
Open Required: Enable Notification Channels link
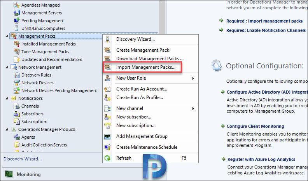pyautogui.click(x=266, y=30)
